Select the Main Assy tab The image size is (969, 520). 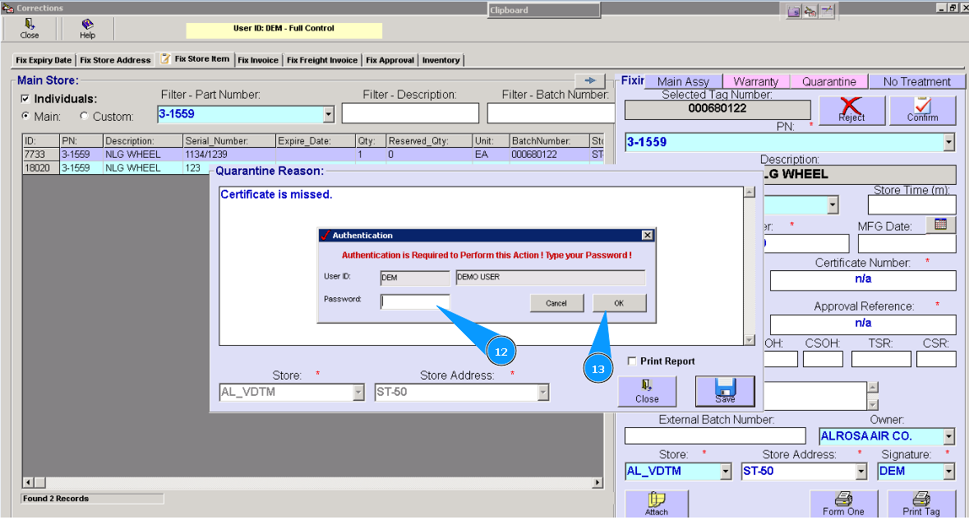[x=683, y=81]
